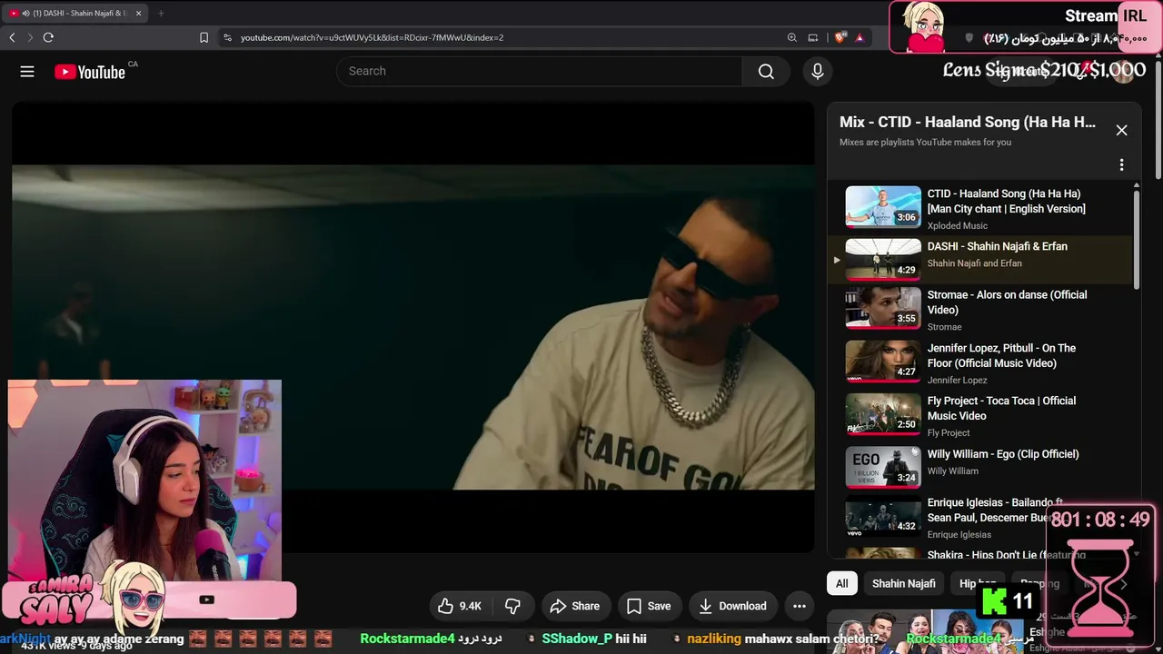Go back in browser history

click(x=12, y=37)
